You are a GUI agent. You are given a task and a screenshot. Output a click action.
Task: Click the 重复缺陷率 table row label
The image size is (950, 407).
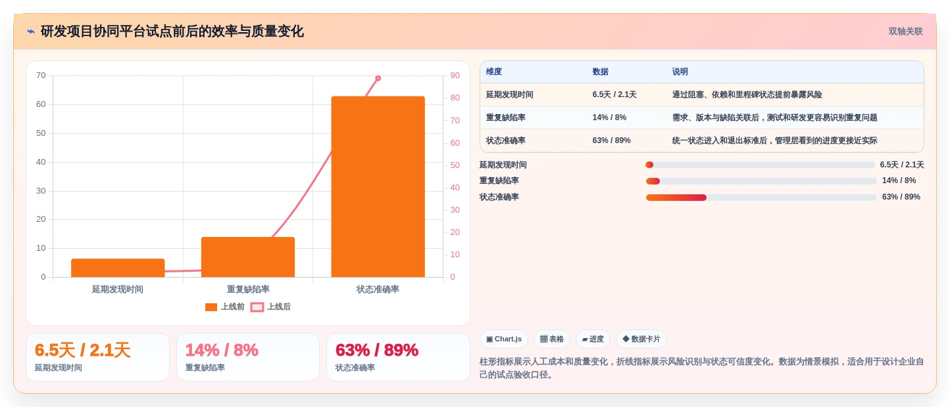[506, 118]
